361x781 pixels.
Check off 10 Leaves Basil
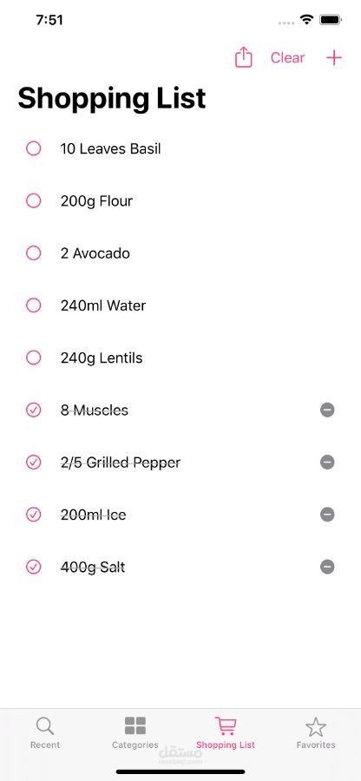[x=33, y=148]
